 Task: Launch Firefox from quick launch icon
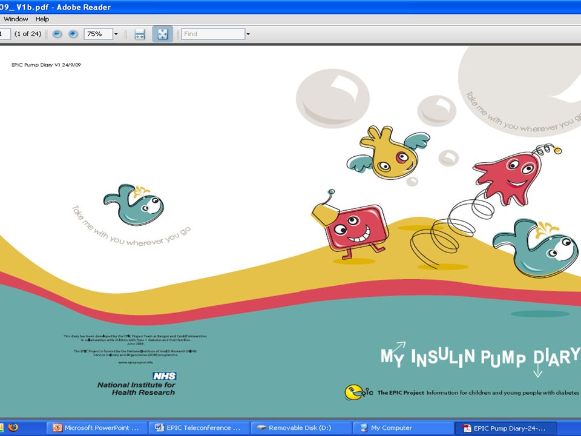[x=13, y=428]
